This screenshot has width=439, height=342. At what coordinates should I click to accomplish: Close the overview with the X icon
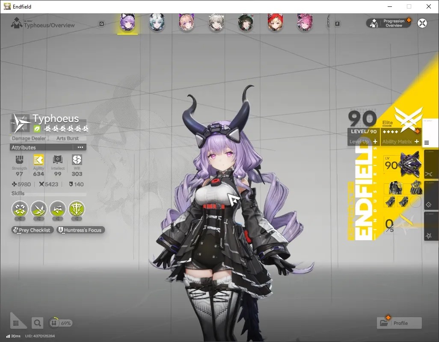pyautogui.click(x=422, y=23)
